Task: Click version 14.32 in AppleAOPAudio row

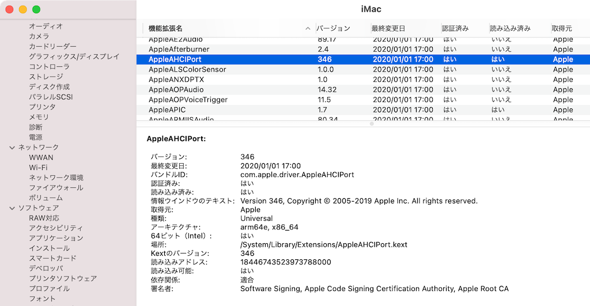Action: point(327,90)
